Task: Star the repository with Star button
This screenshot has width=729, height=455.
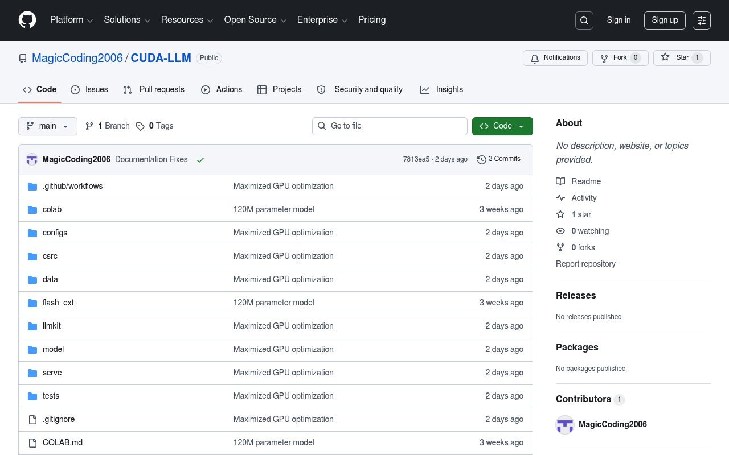Action: coord(682,58)
